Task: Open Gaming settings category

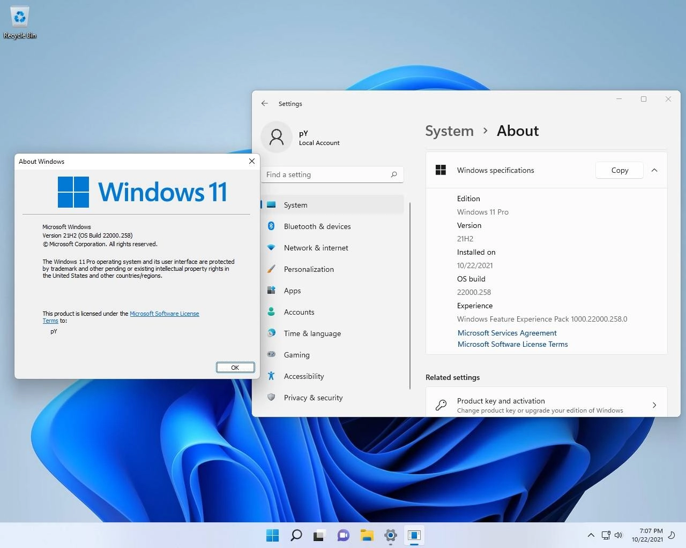Action: pyautogui.click(x=332, y=355)
